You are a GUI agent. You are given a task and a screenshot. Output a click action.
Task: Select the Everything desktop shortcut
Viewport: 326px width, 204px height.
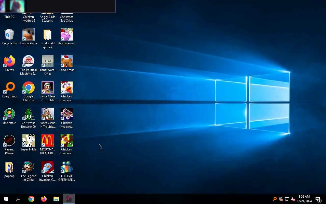coord(9,90)
